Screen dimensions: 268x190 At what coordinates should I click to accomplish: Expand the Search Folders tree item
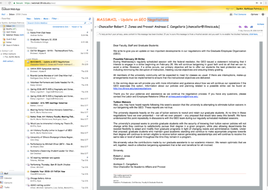tap(1, 45)
